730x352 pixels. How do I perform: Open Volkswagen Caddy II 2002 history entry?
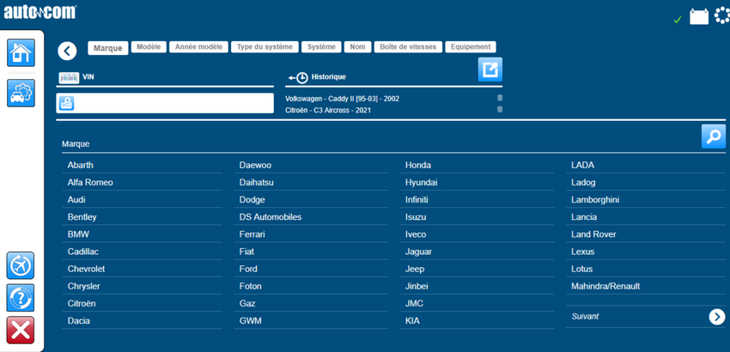(342, 99)
